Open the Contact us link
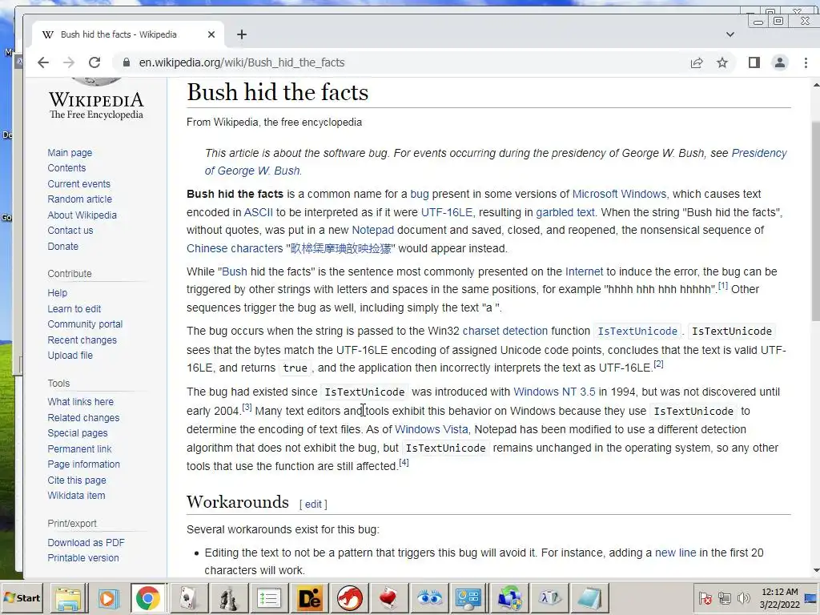 point(70,231)
